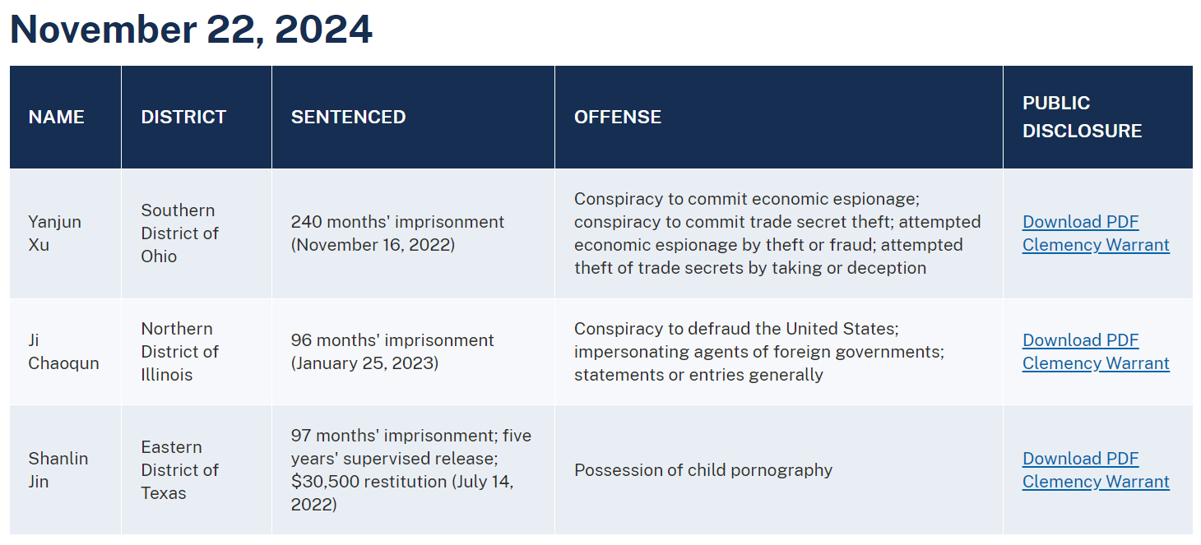Click the November 22, 2024 heading
This screenshot has height=545, width=1201.
click(x=191, y=30)
